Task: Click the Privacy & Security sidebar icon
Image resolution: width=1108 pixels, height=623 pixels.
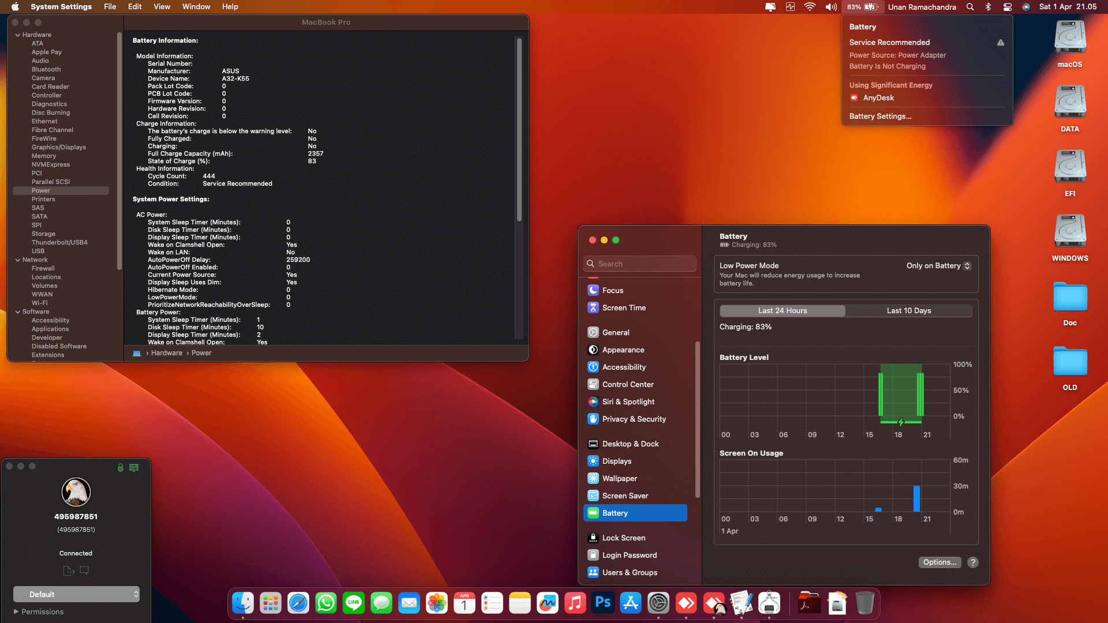Action: pos(593,419)
